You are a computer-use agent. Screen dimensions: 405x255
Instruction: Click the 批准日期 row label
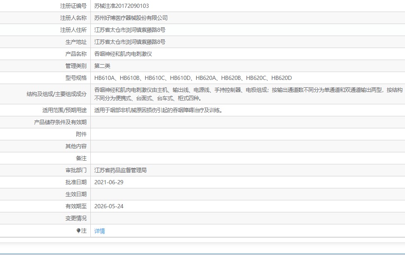(x=76, y=182)
